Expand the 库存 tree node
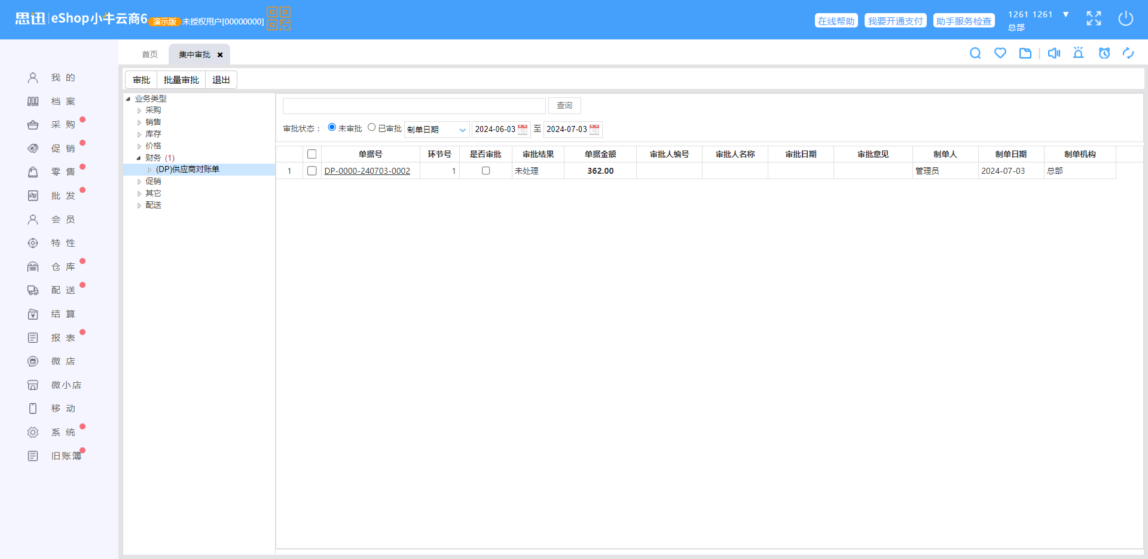 pyautogui.click(x=139, y=134)
